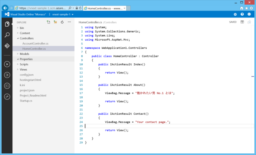Screen dimensions: 256x155
Task: Open the Search sidebar icon
Action: (x=7, y=35)
